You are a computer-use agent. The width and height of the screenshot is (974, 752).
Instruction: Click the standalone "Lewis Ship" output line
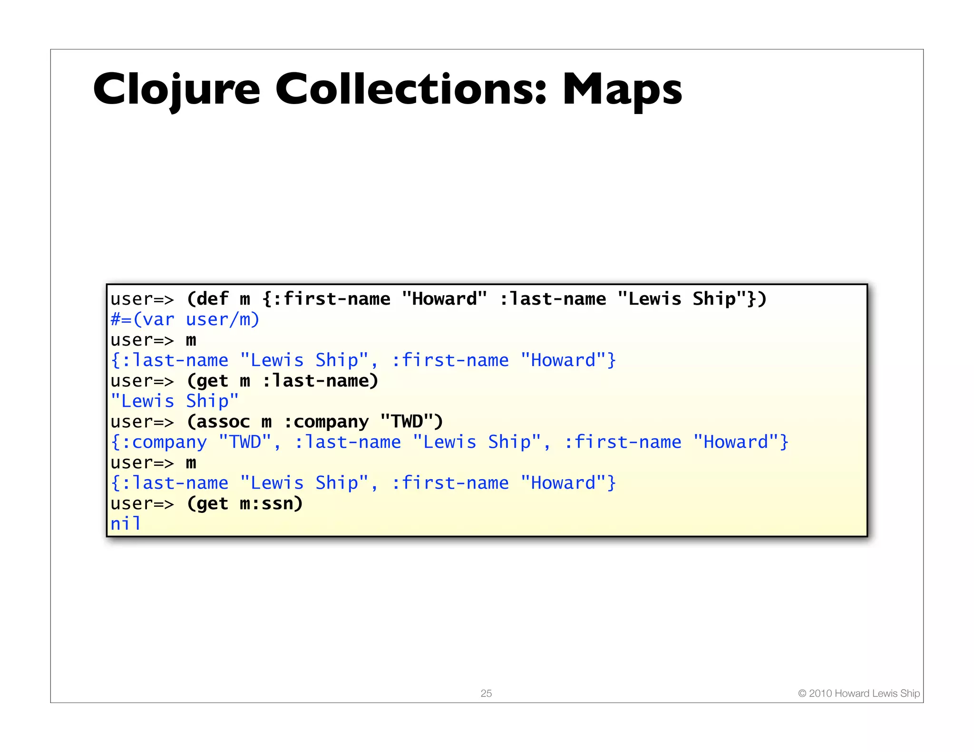[175, 401]
